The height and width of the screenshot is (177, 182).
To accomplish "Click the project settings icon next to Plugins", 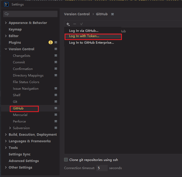I will [x=56, y=43].
